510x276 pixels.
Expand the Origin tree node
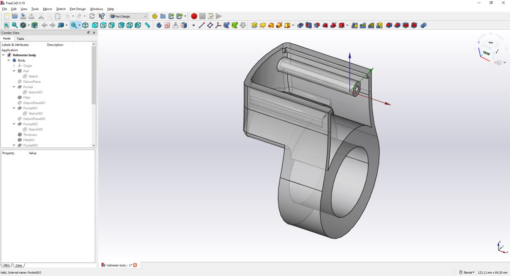pyautogui.click(x=14, y=65)
